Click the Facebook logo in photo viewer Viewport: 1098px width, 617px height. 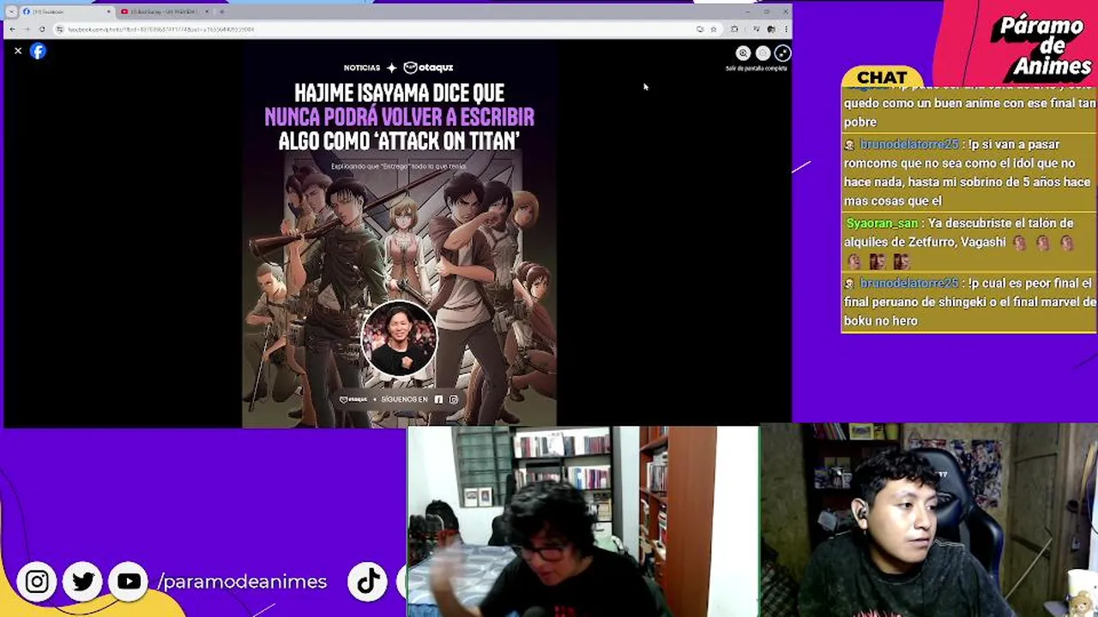38,51
